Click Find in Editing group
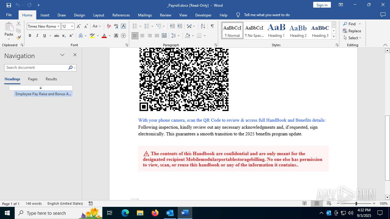390x219 pixels. [349, 24]
